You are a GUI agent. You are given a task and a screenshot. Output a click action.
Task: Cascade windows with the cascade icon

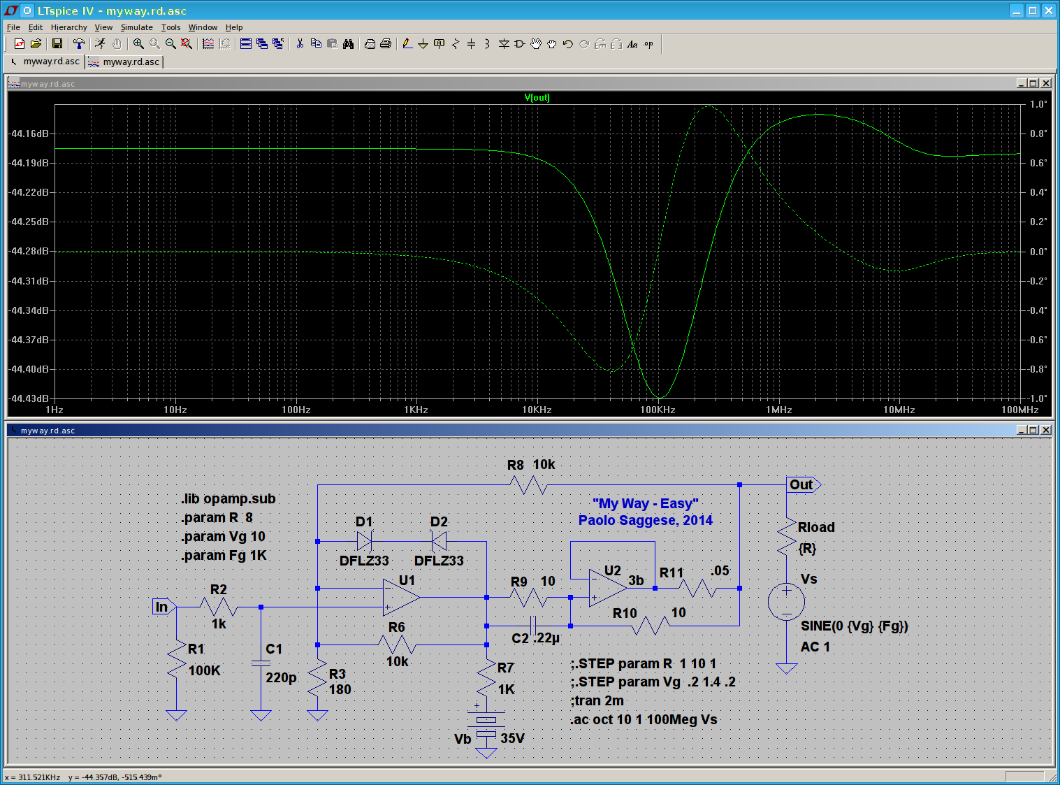262,44
